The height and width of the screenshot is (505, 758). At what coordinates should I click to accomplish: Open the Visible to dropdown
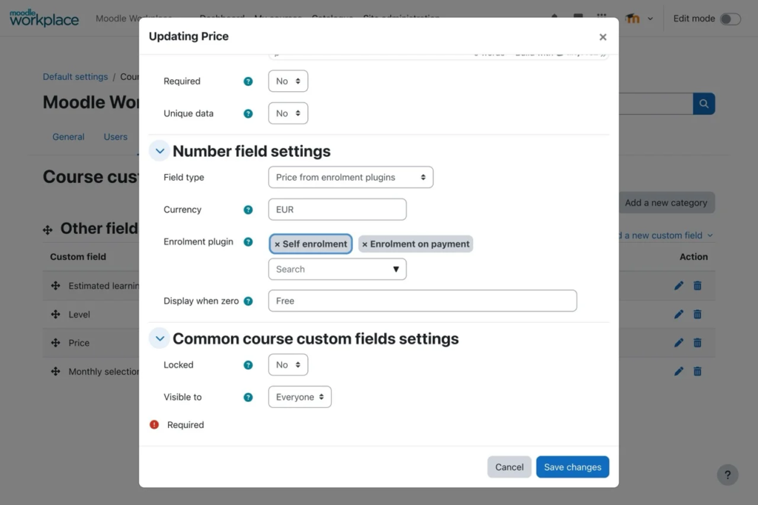point(300,397)
